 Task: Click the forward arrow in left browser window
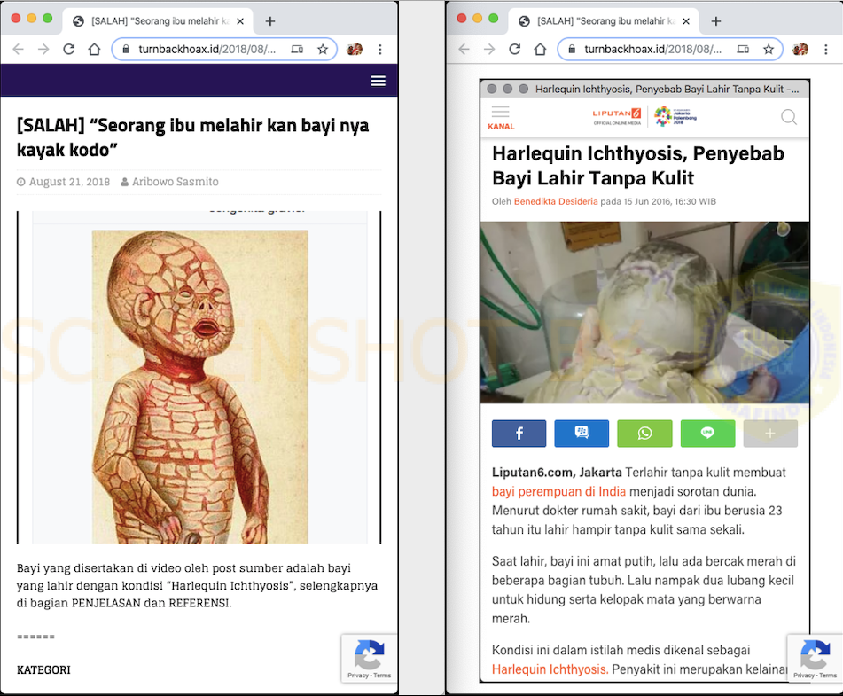[43, 50]
